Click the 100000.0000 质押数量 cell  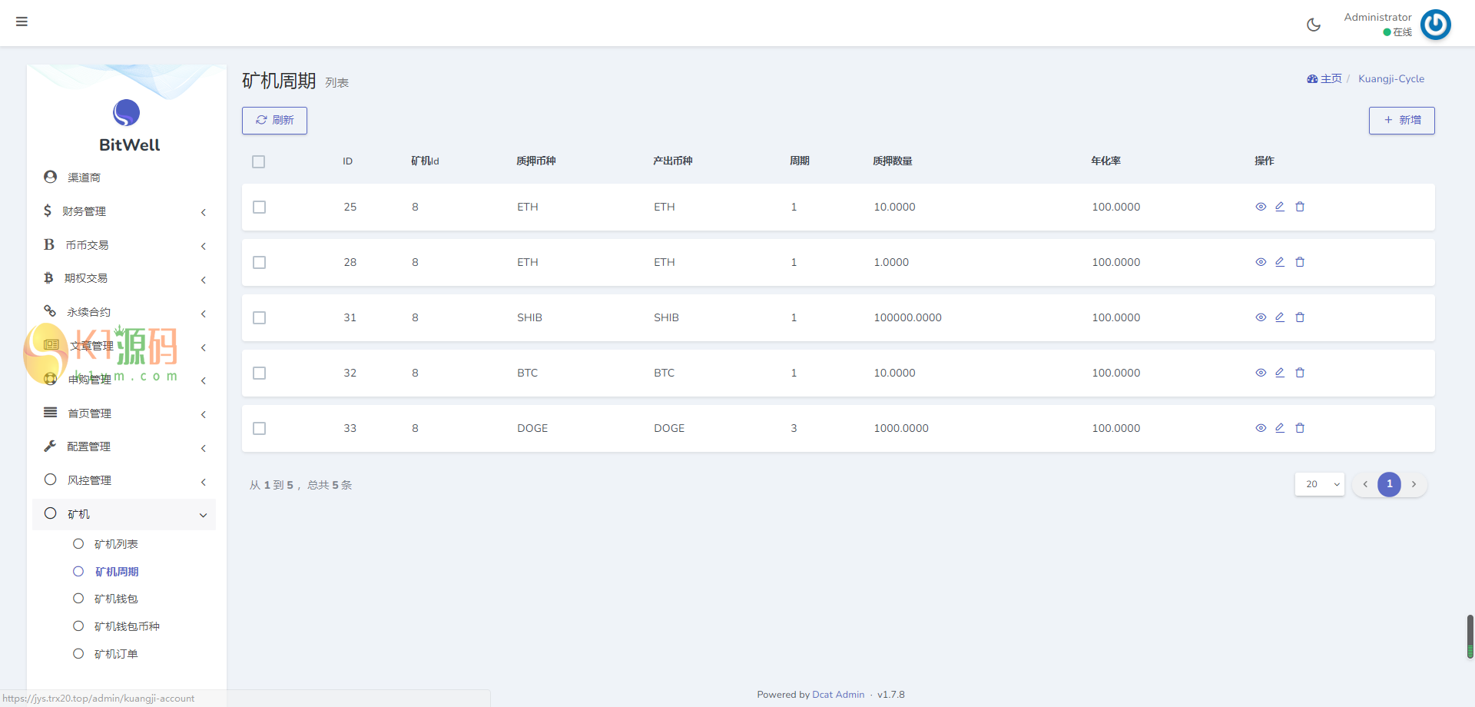pyautogui.click(x=907, y=317)
